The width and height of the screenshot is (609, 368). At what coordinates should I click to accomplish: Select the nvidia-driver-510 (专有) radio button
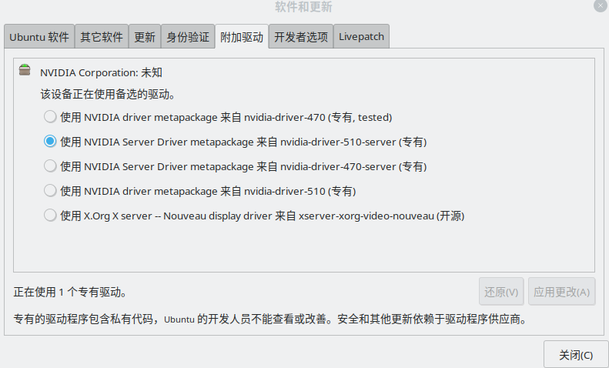(50, 191)
